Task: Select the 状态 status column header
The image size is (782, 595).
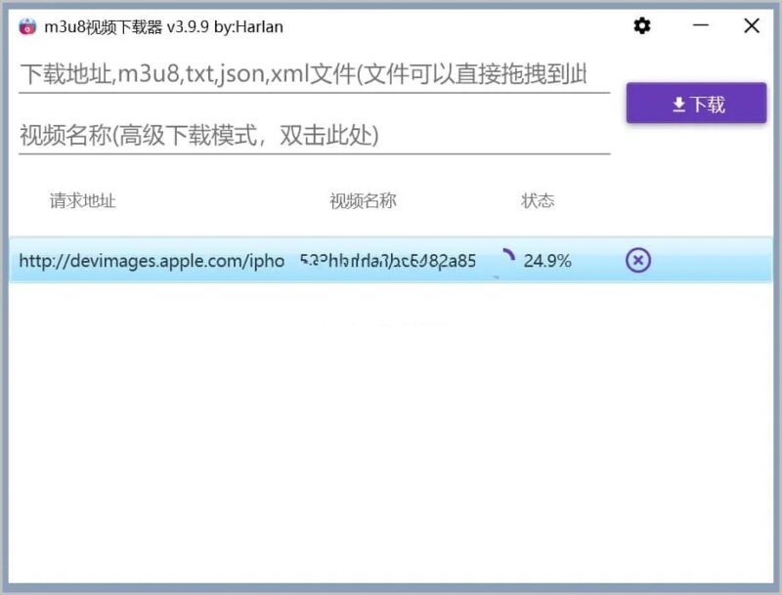Action: pyautogui.click(x=539, y=201)
